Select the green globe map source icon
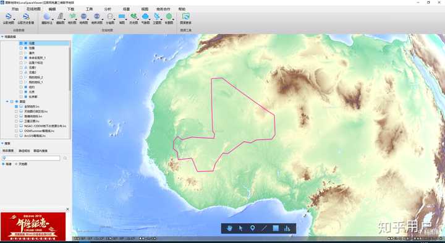445x243 pixels. click(x=169, y=17)
